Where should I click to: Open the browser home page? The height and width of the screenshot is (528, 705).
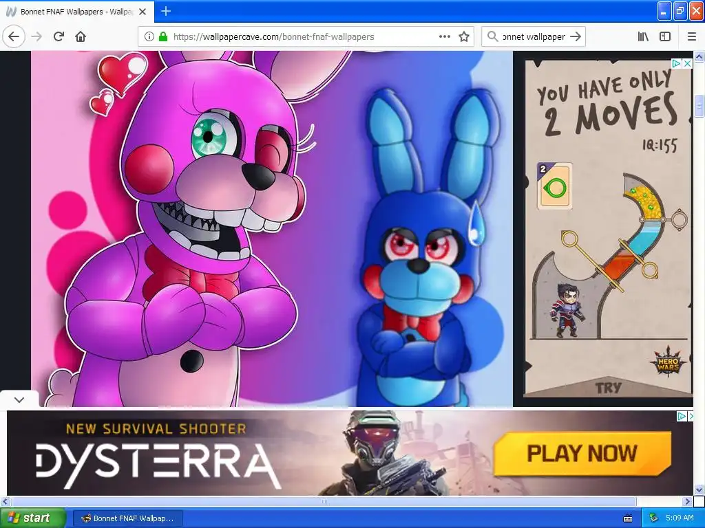tap(81, 36)
